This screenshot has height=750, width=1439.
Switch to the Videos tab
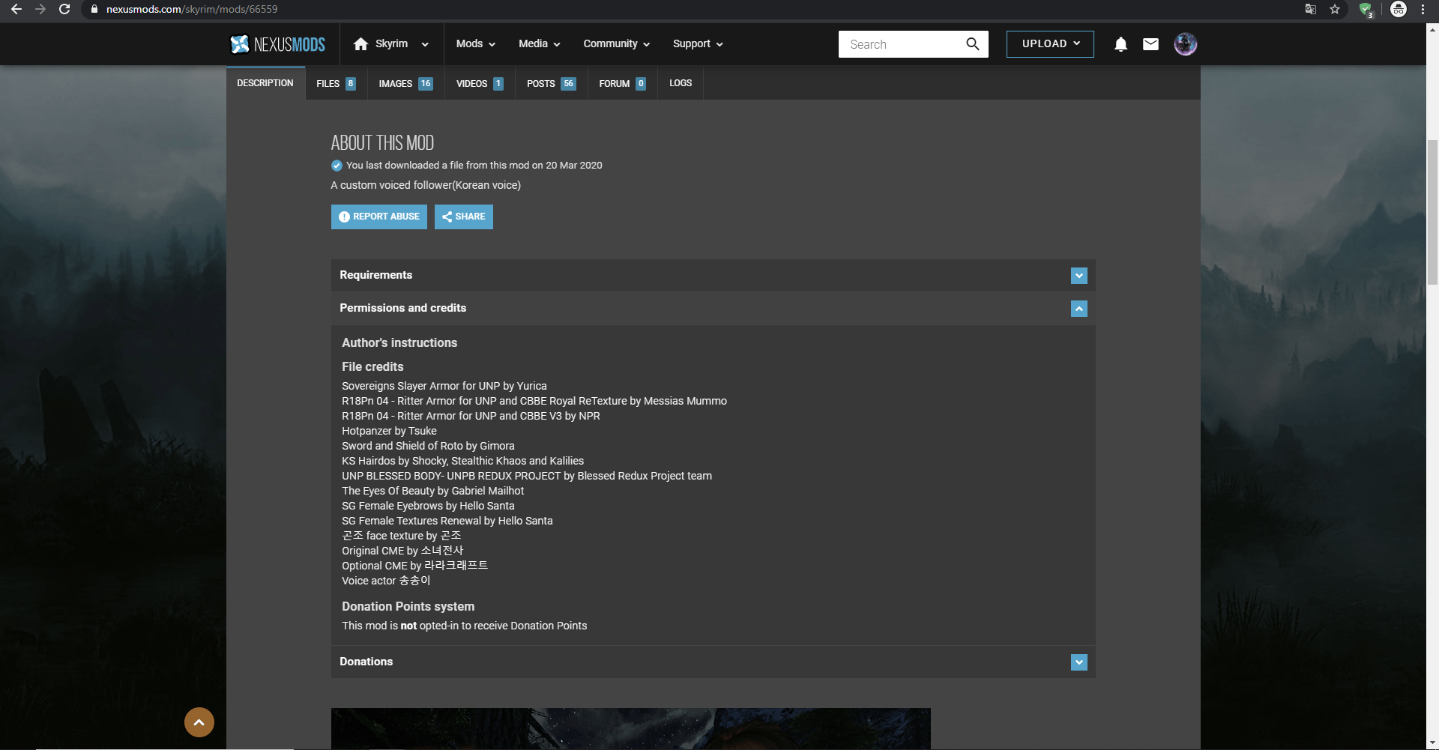pos(480,83)
